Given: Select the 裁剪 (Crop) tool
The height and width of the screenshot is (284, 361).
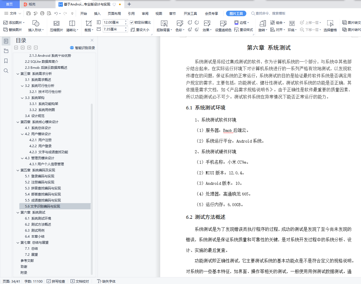Looking at the screenshot, I should pos(89,26).
